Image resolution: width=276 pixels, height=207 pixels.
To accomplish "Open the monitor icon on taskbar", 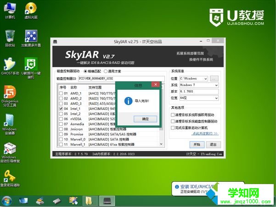I will click(23, 201).
